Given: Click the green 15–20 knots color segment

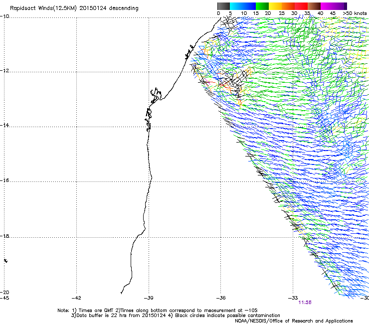Looking at the screenshot, I should 262,6.
